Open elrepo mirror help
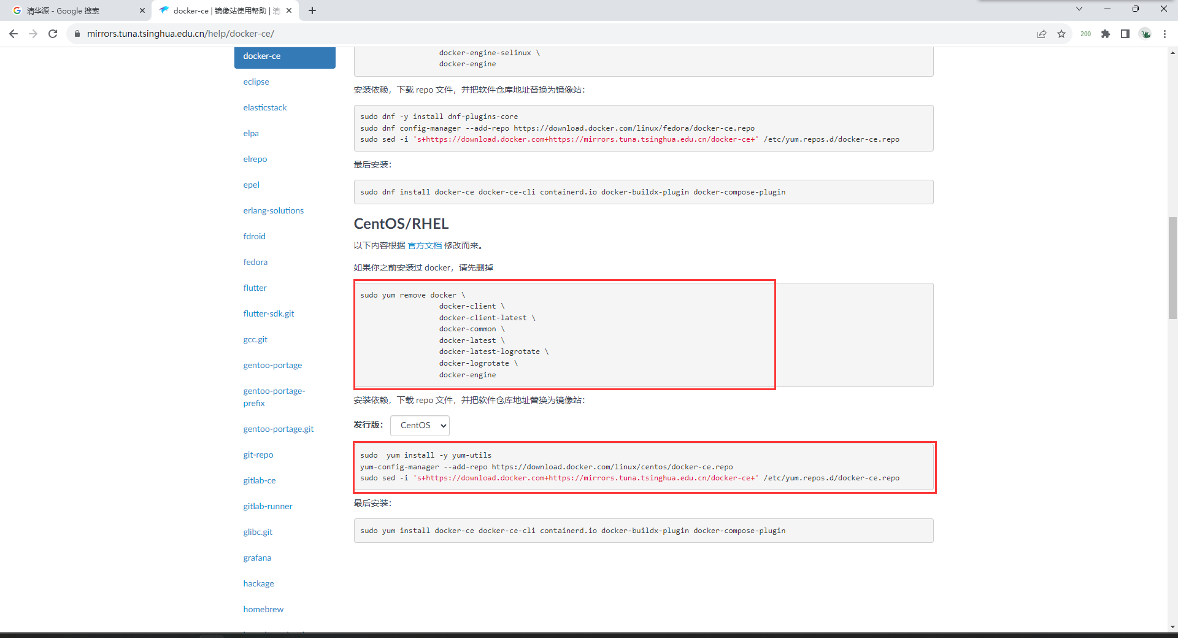This screenshot has width=1178, height=638. tap(255, 159)
